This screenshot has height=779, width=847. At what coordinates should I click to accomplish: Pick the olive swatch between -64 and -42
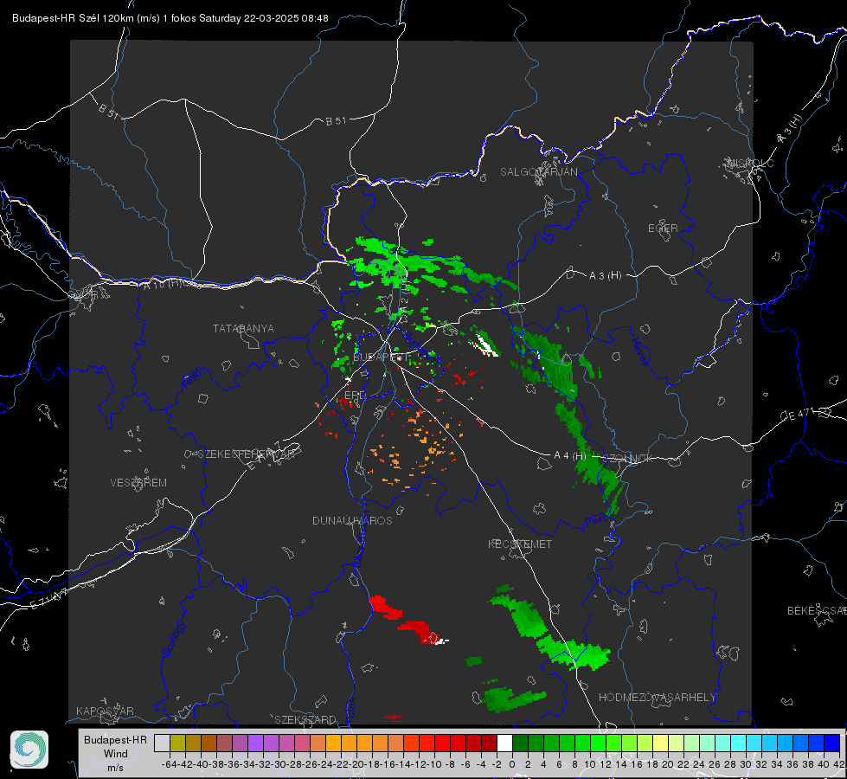177,744
